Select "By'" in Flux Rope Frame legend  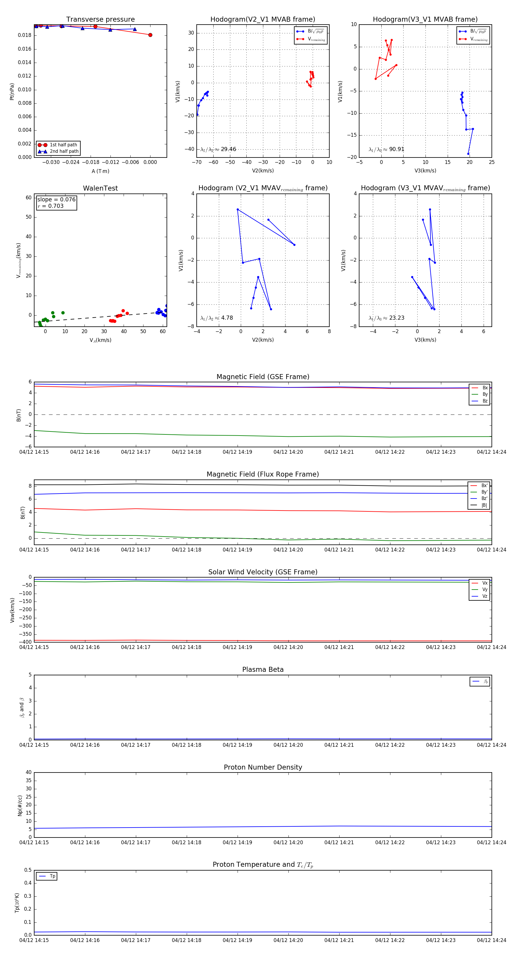click(x=479, y=492)
